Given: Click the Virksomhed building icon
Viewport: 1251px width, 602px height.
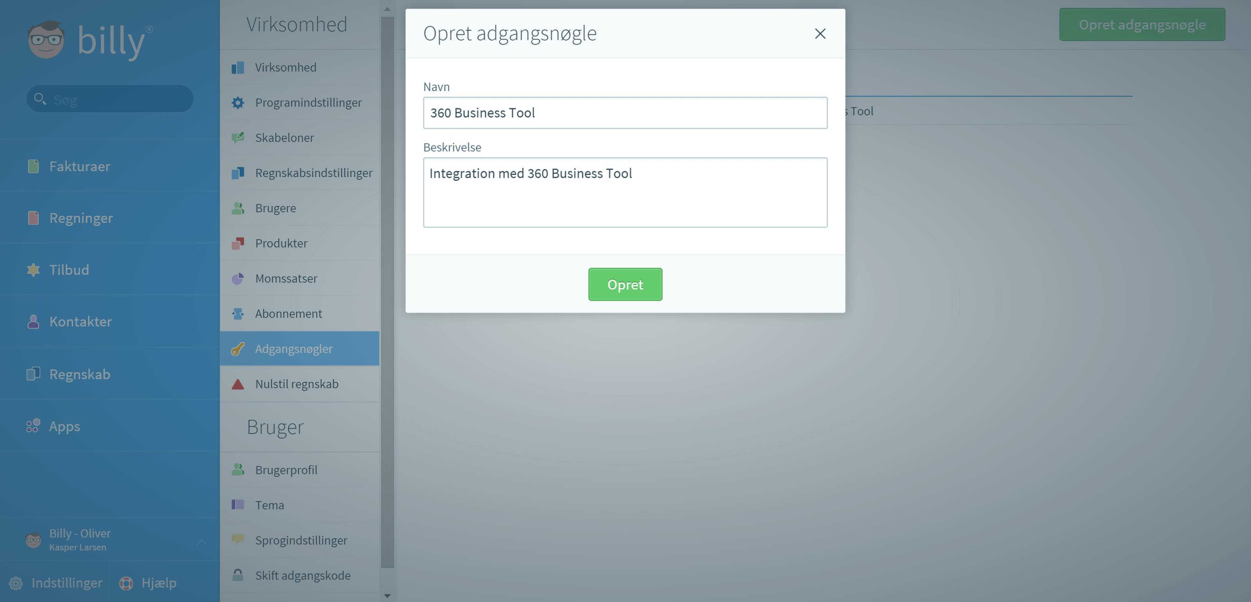Looking at the screenshot, I should click(x=238, y=68).
